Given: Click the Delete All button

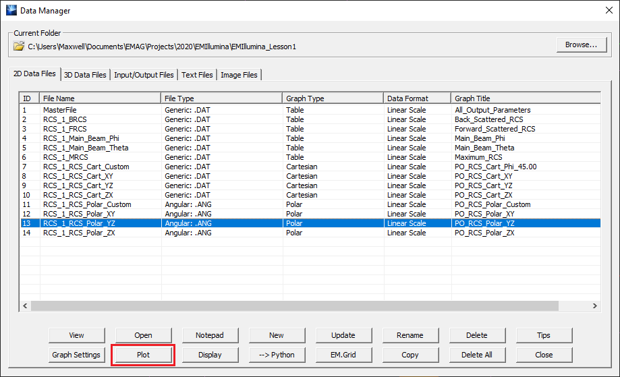Looking at the screenshot, I should 477,355.
